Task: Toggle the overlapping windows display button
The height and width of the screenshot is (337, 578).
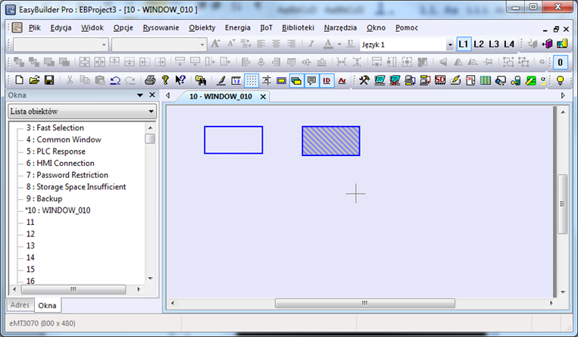Action: tap(296, 80)
